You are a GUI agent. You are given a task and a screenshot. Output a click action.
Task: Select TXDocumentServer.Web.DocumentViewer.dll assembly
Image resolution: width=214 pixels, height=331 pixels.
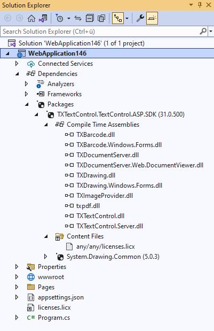coord(140,165)
